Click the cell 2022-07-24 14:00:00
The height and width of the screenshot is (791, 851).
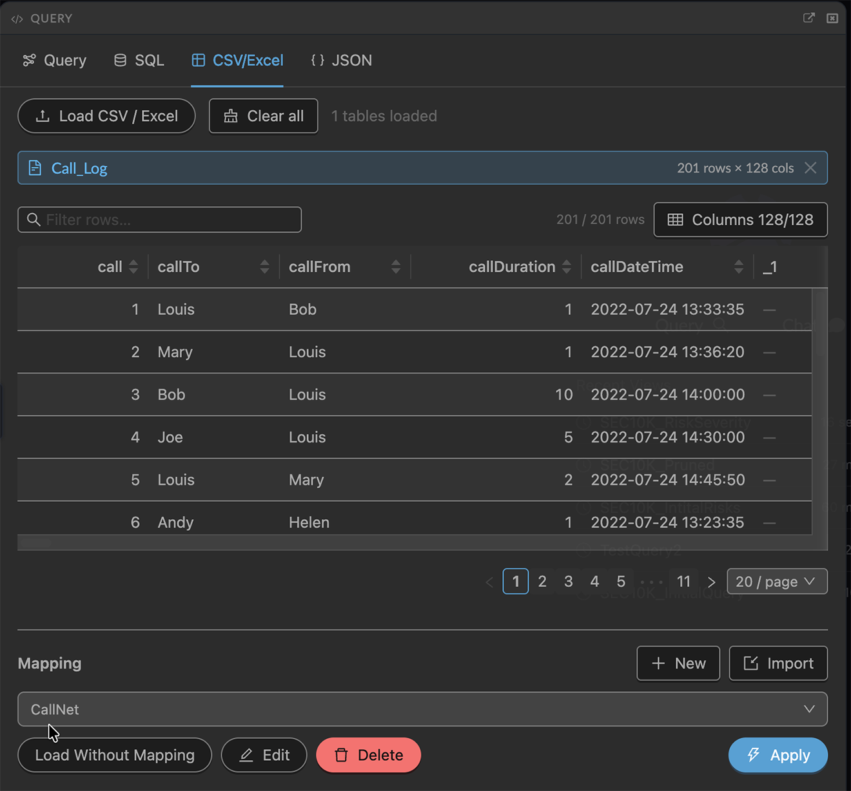pyautogui.click(x=667, y=394)
